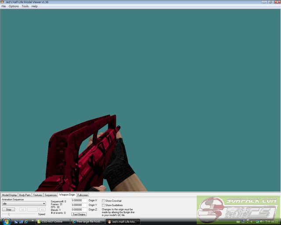Switch to the Model Display tab
Viewport: 281px width, 225px height.
point(9,195)
